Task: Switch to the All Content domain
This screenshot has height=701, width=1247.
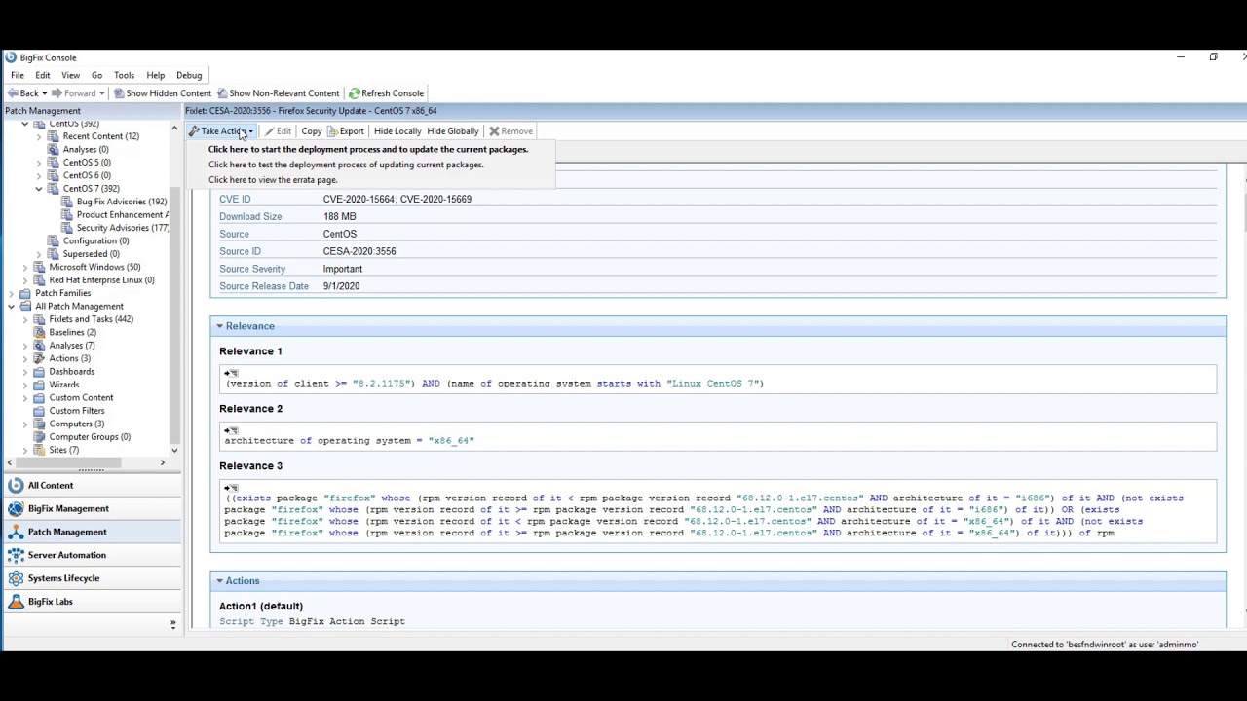Action: [x=91, y=485]
